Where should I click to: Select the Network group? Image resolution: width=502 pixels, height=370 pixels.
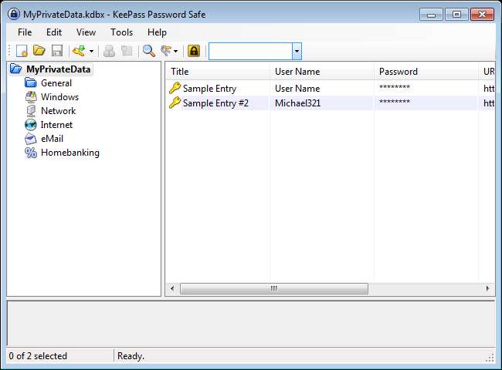(58, 111)
